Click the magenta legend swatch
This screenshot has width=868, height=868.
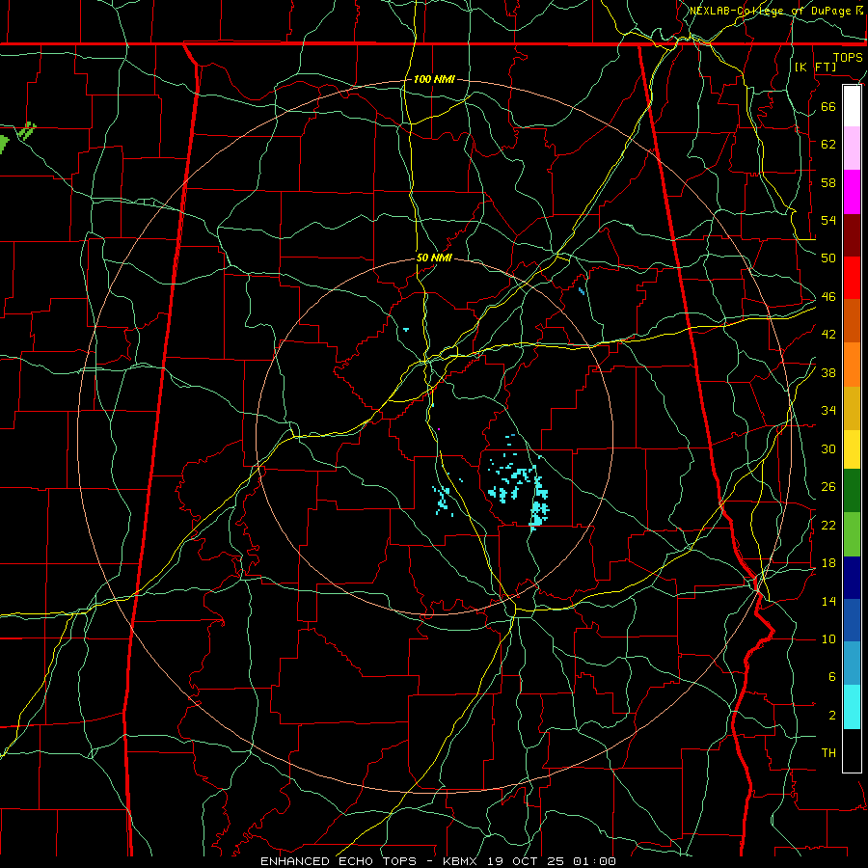(852, 192)
